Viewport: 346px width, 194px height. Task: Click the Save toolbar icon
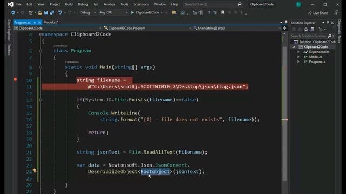click(x=46, y=12)
